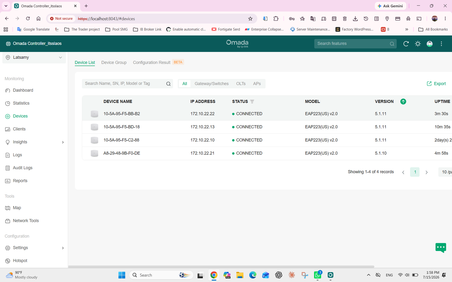Select the All devices filter
The image size is (452, 282).
185,84
